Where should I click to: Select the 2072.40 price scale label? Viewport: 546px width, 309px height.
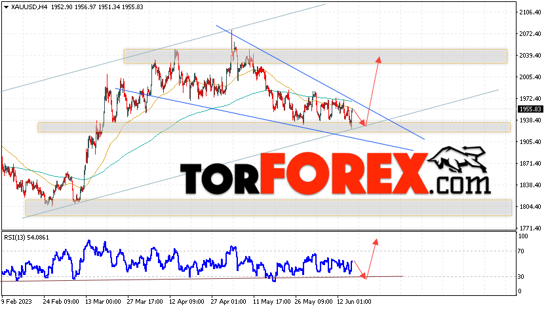tap(530, 34)
